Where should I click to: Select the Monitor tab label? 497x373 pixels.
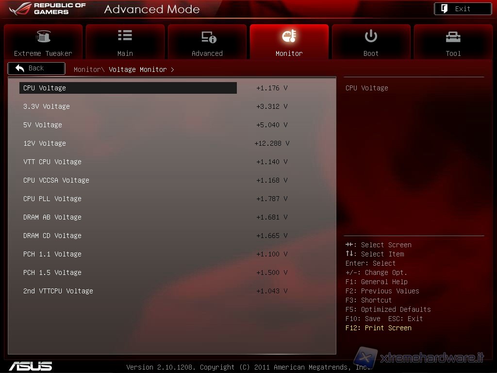(289, 53)
